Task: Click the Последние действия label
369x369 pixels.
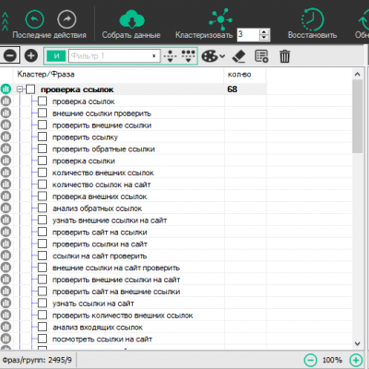Action: point(50,35)
